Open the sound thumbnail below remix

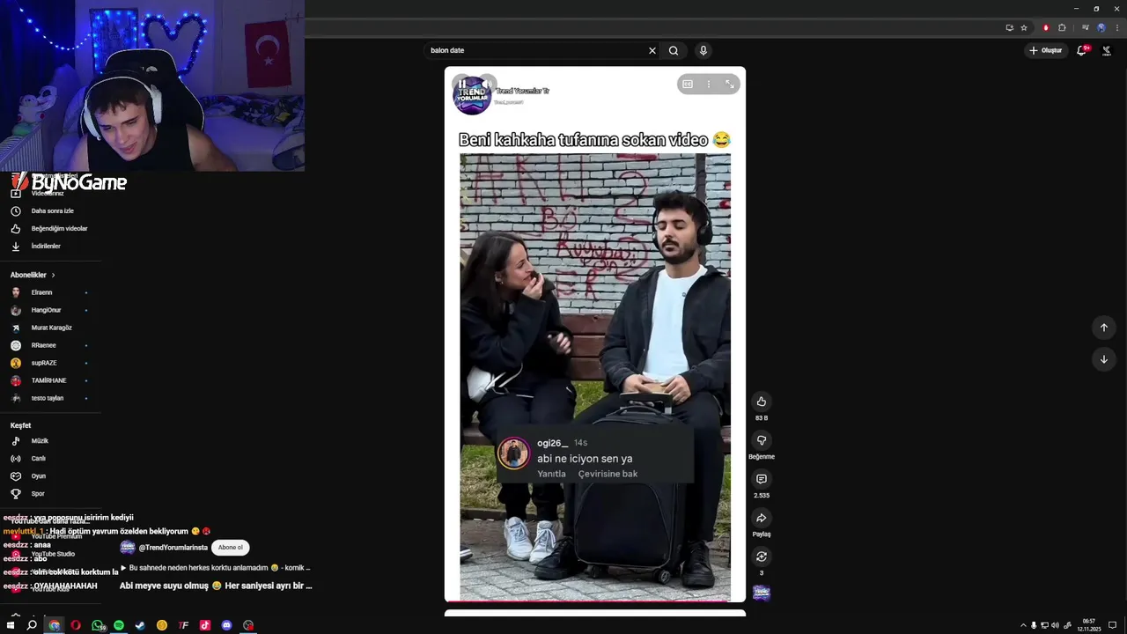click(x=762, y=593)
